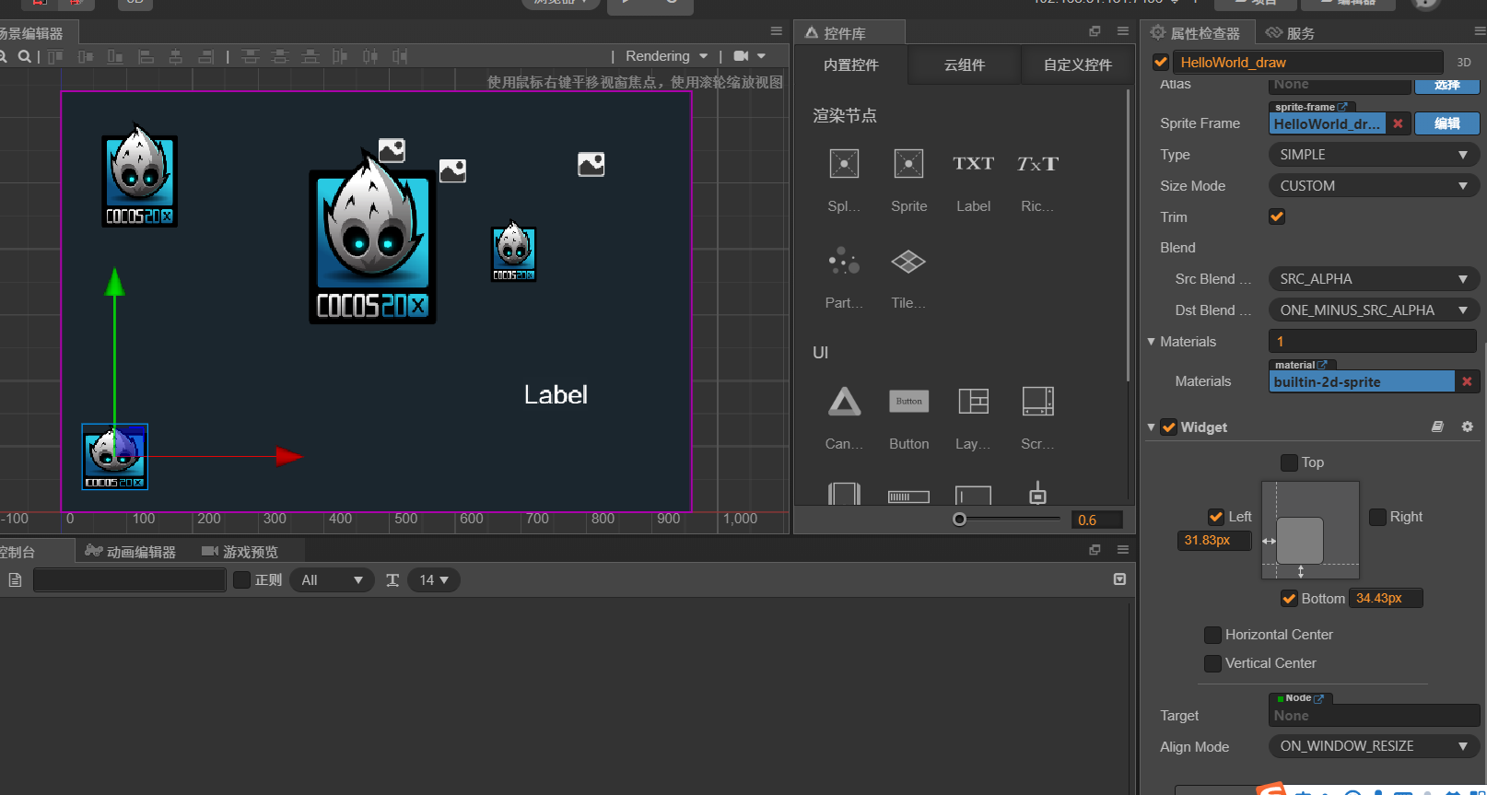The width and height of the screenshot is (1487, 795).
Task: Add a Layout UI node
Action: point(973,402)
